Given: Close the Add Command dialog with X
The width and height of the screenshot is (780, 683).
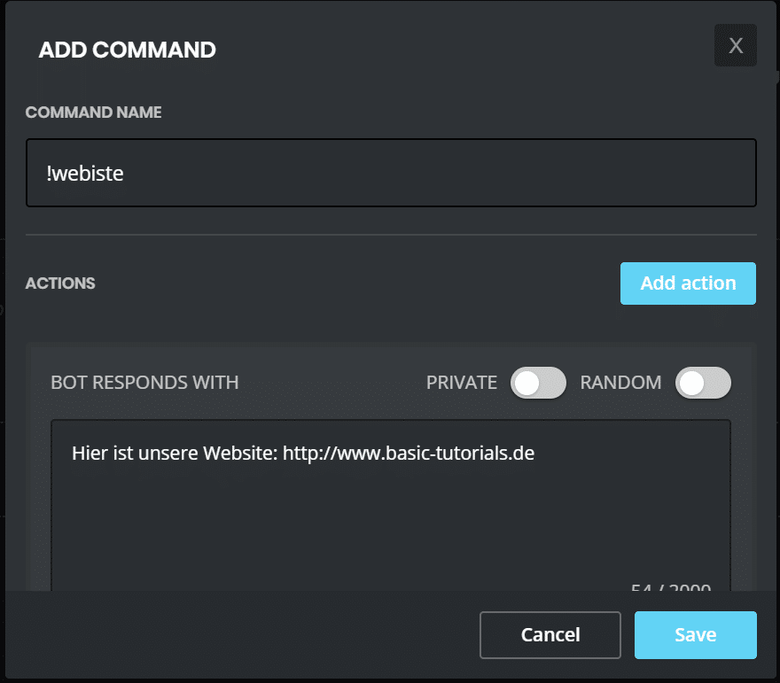Looking at the screenshot, I should [735, 45].
